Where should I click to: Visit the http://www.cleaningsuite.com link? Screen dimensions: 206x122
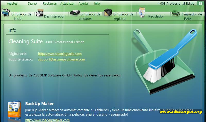60,54
